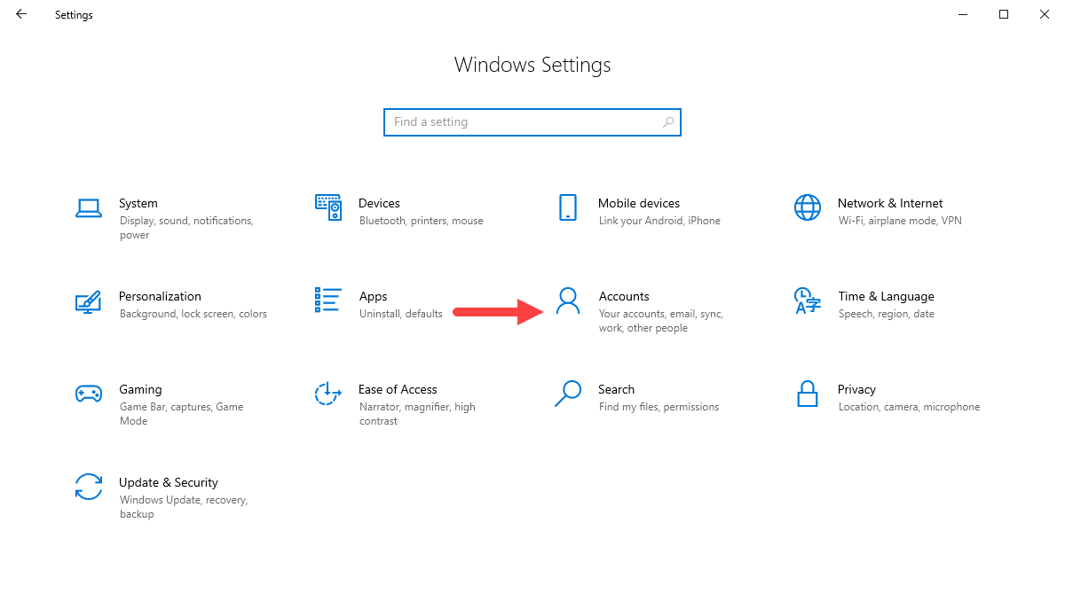Go back with the back arrow
Image resolution: width=1065 pixels, height=601 pixels.
point(21,14)
